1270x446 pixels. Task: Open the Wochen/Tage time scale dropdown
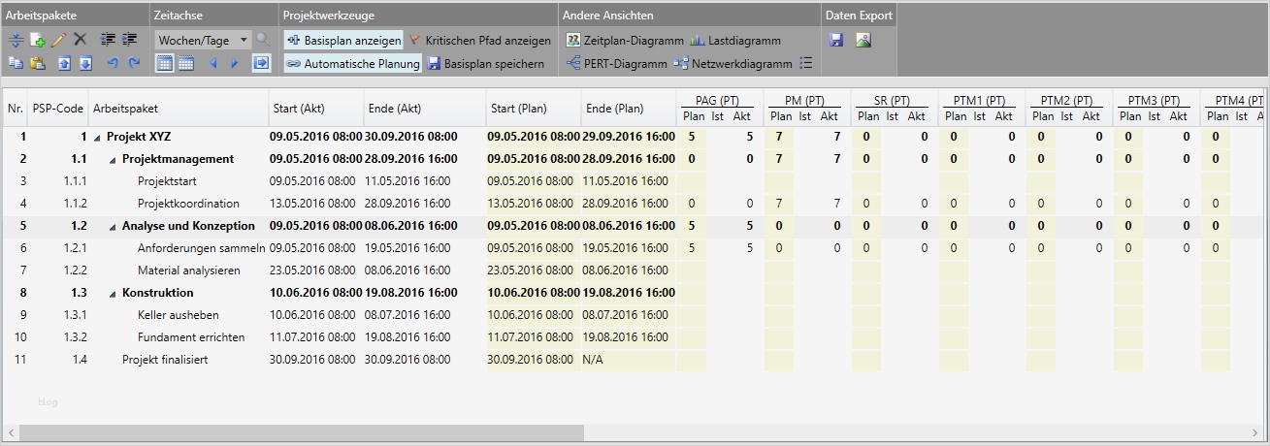(203, 40)
